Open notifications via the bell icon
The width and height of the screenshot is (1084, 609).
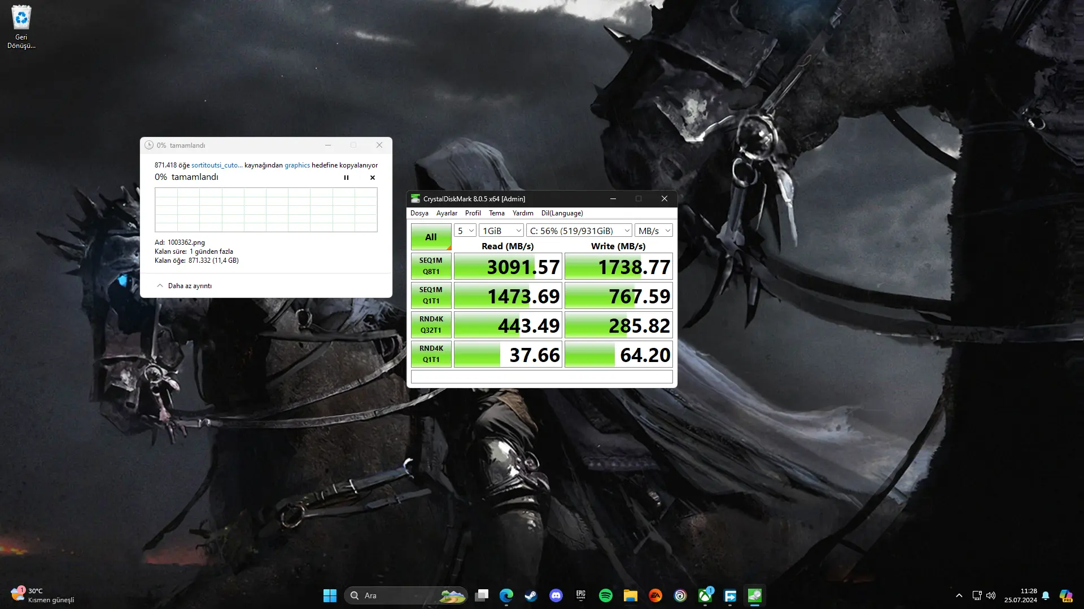click(x=1046, y=595)
